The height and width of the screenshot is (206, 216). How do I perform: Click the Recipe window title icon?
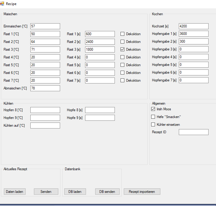coord(2,4)
